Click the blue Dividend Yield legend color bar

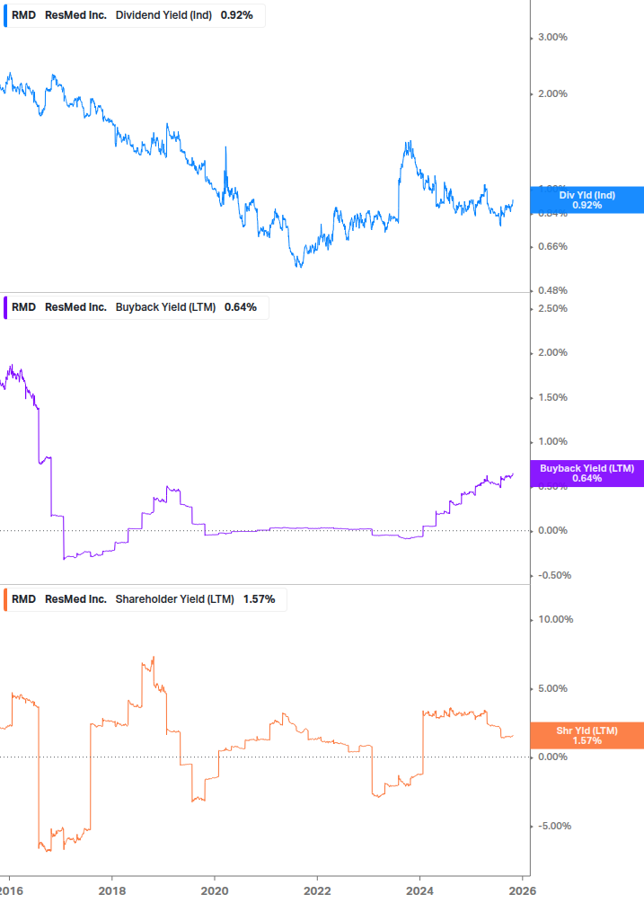(4, 14)
